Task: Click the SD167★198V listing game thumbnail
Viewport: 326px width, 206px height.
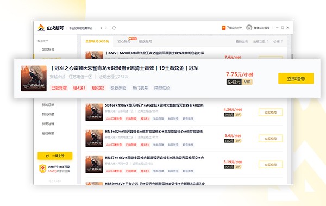Action: click(x=94, y=112)
